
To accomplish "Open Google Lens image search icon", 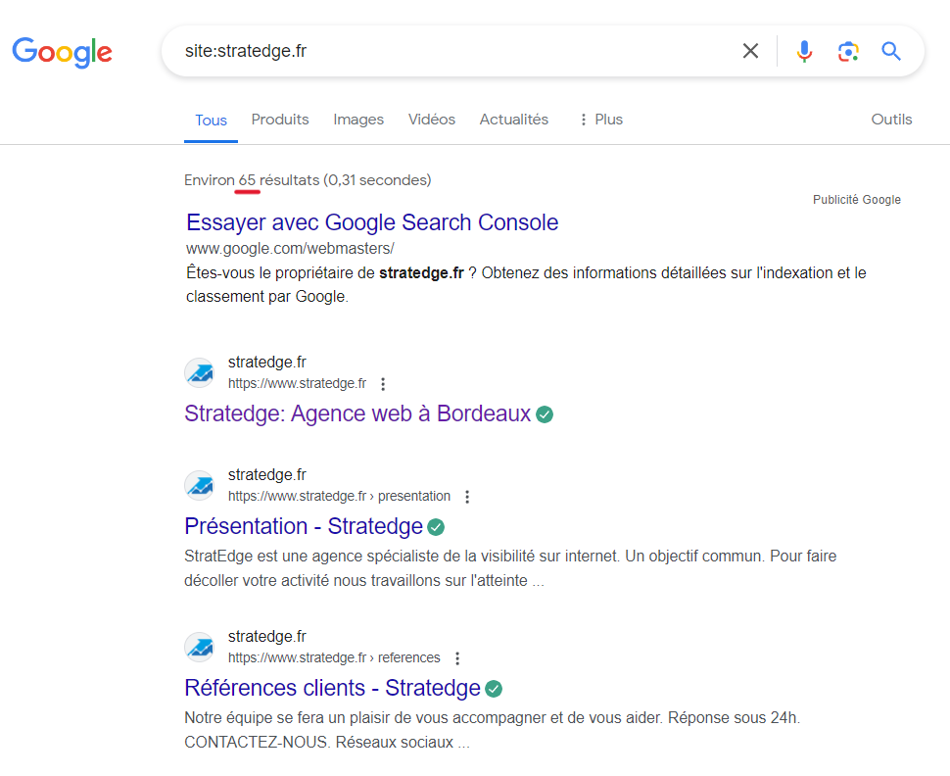I will click(848, 52).
